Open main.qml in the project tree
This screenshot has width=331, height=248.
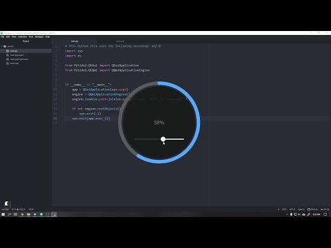[x=14, y=63]
